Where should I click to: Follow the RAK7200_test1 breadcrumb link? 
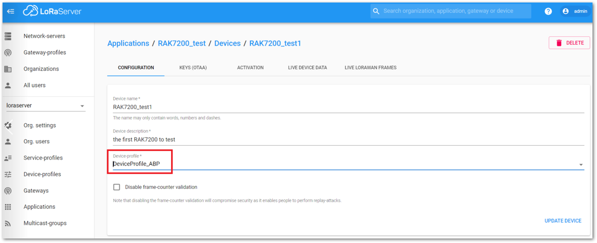275,43
